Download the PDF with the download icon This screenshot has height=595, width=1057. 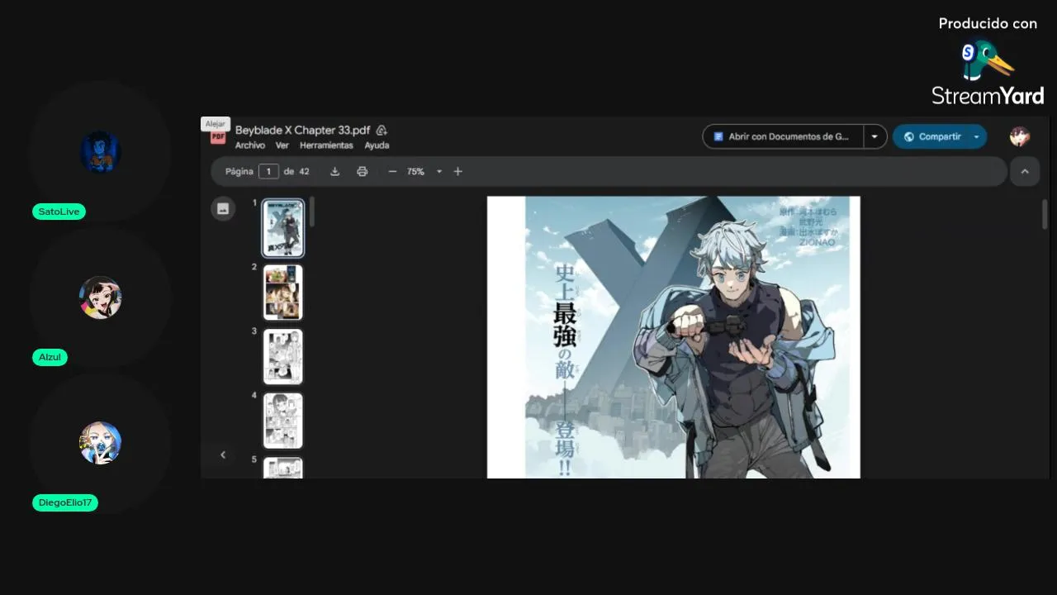click(334, 171)
